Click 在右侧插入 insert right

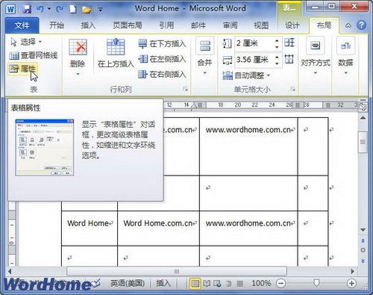pos(162,74)
